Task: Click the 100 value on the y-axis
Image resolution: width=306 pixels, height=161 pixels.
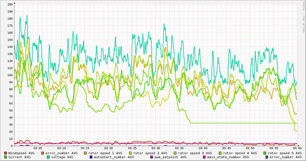Action: (10, 75)
